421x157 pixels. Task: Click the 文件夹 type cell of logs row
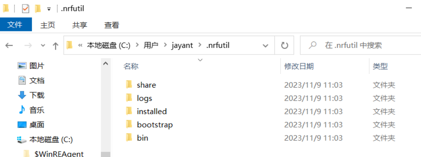(384, 99)
